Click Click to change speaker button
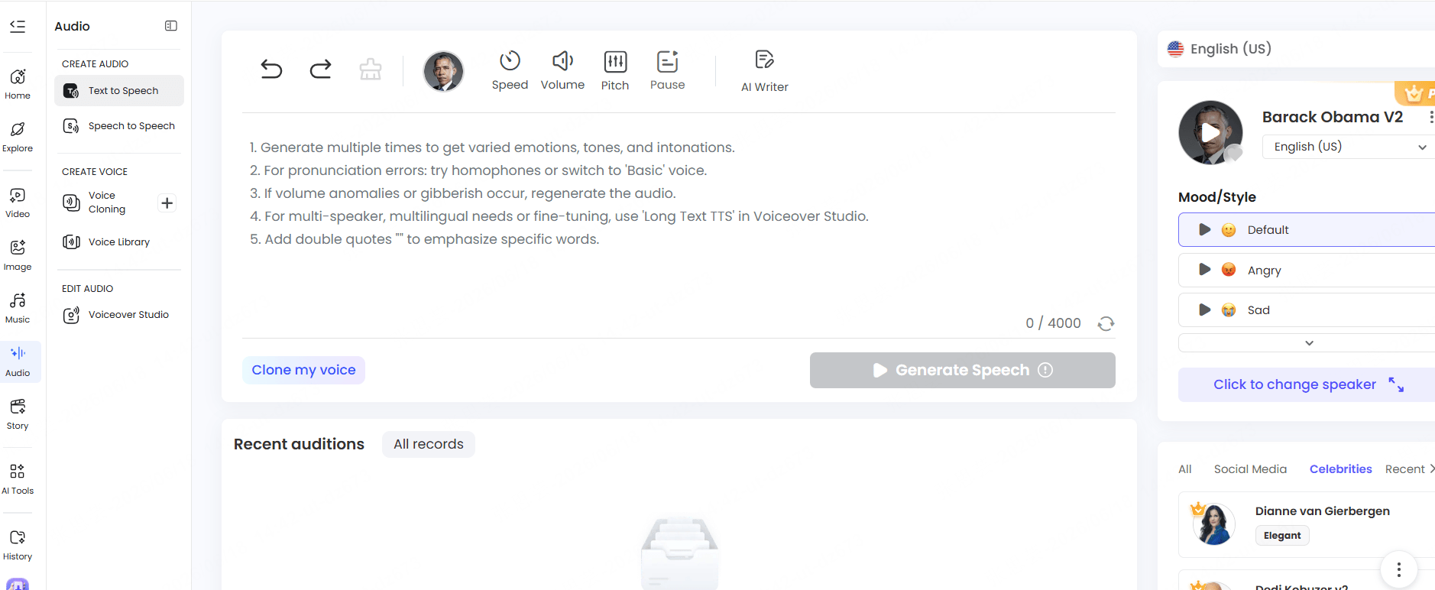 1307,384
